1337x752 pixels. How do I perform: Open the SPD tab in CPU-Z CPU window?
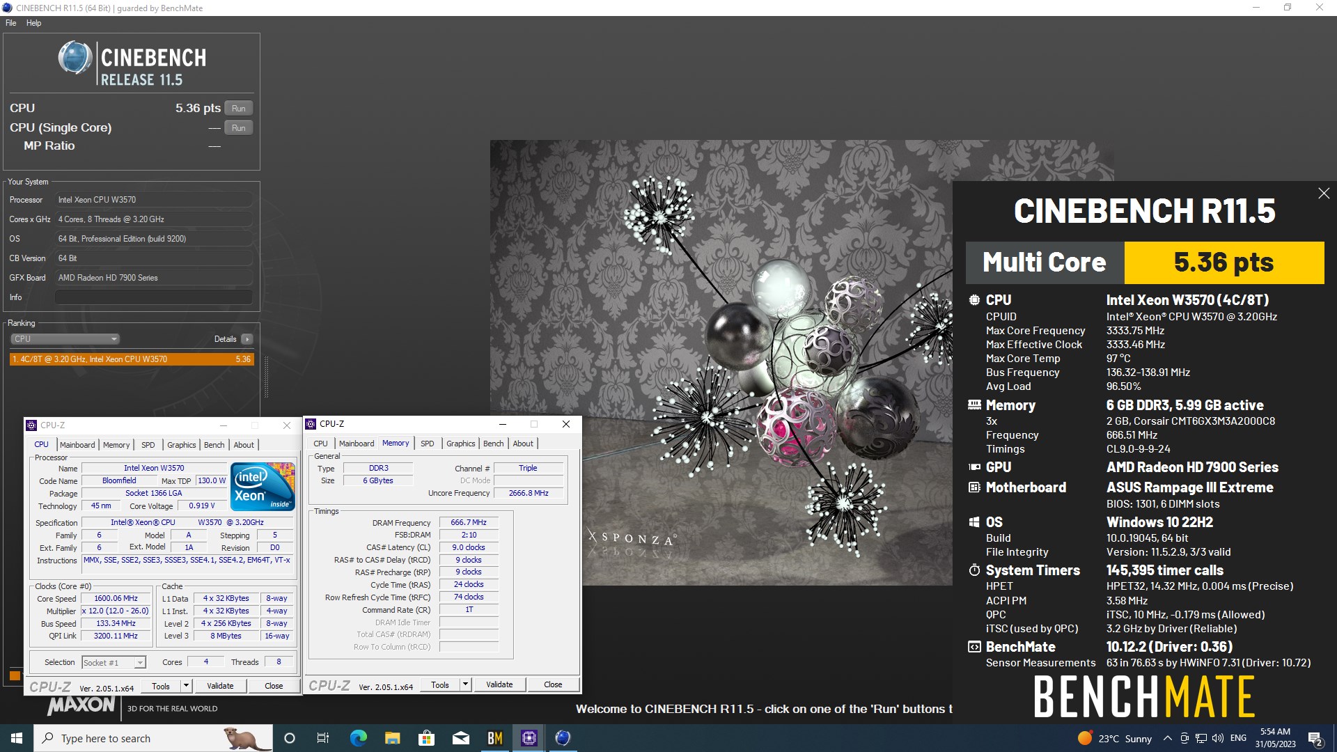point(148,445)
